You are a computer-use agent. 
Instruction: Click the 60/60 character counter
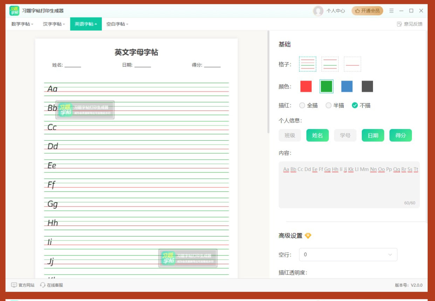pyautogui.click(x=410, y=203)
